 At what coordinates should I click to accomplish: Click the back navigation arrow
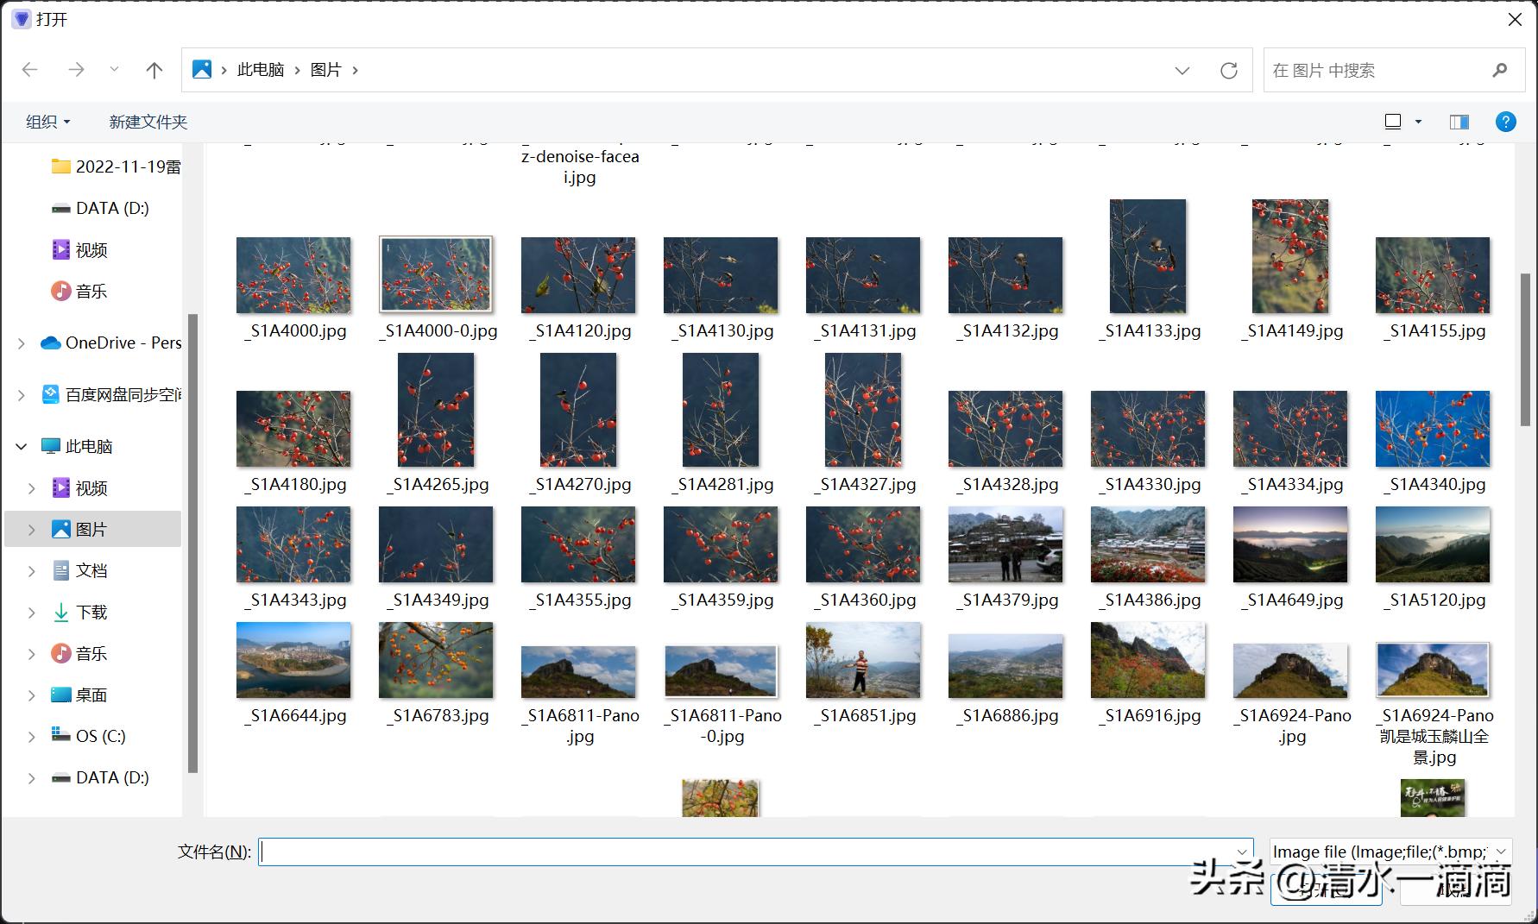[30, 70]
